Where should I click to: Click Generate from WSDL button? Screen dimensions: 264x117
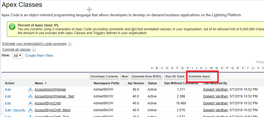146,76
